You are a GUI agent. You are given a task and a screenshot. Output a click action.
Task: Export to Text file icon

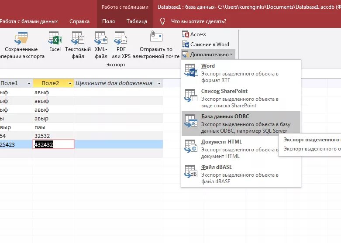tap(78, 38)
